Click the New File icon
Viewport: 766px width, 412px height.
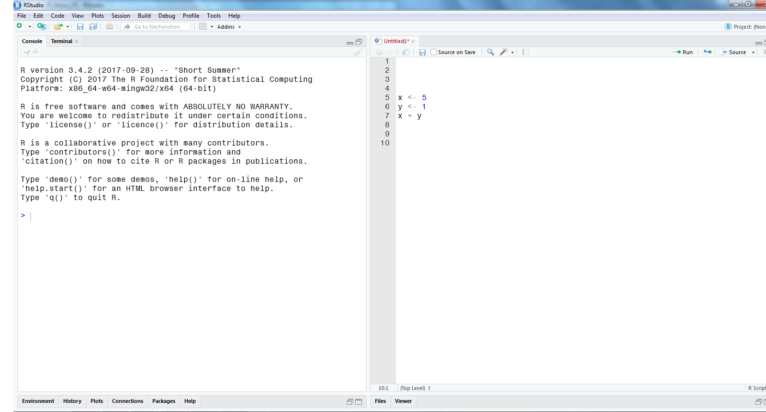tap(20, 26)
